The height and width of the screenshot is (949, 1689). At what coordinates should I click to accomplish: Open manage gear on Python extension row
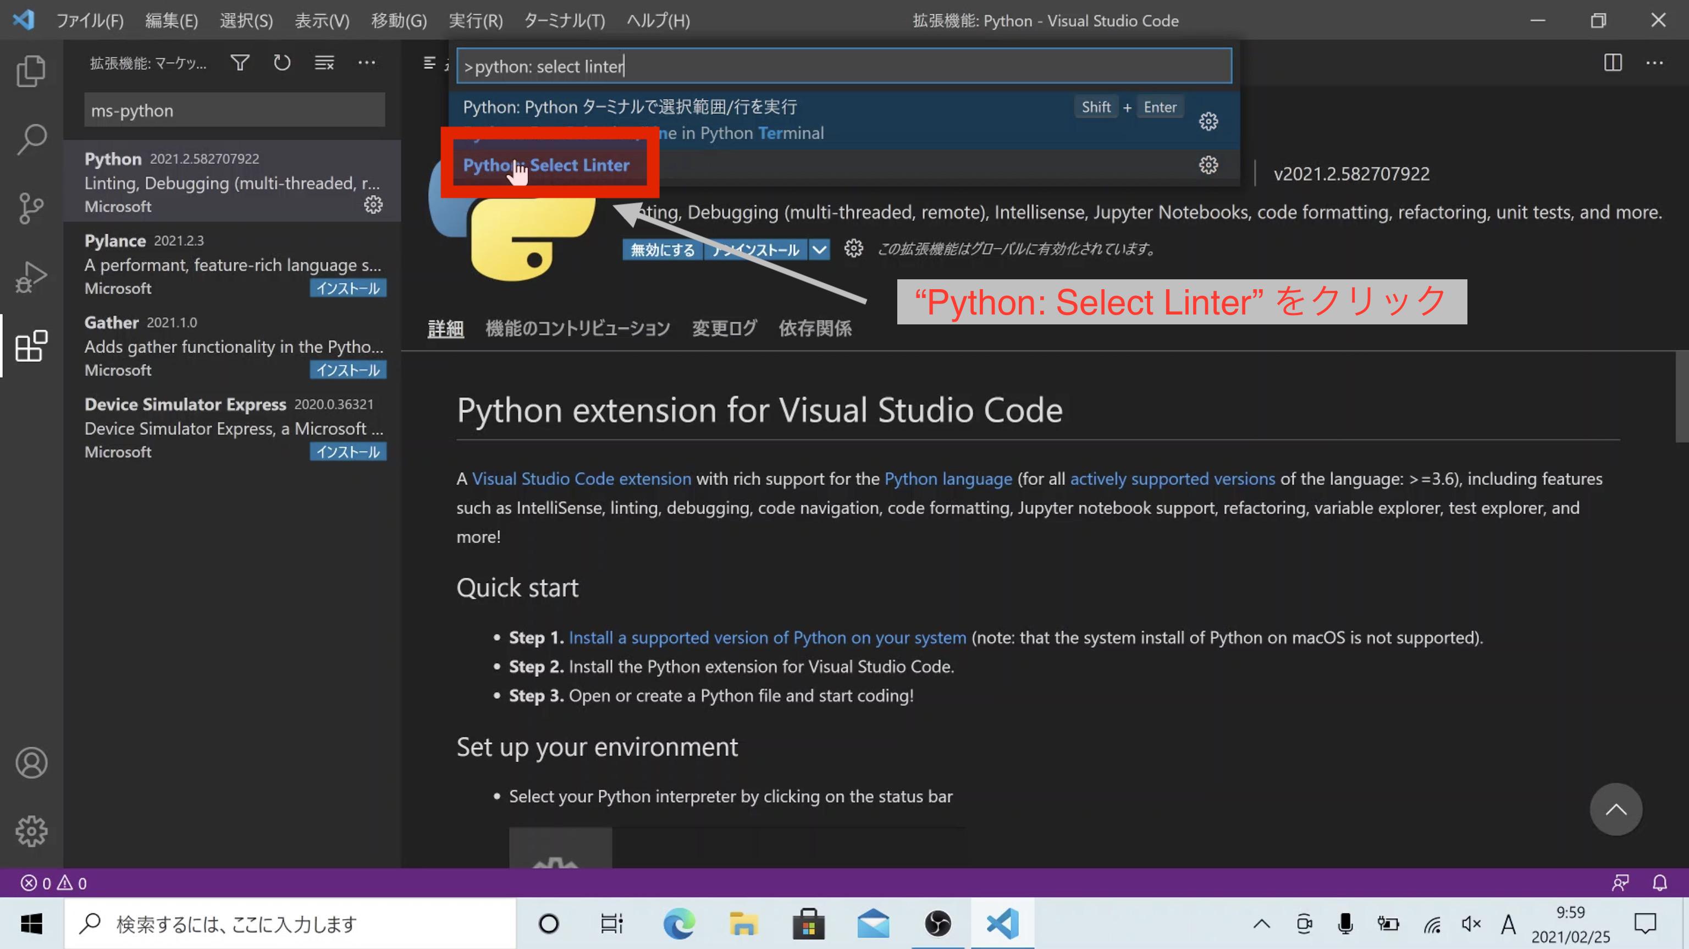[x=373, y=205]
